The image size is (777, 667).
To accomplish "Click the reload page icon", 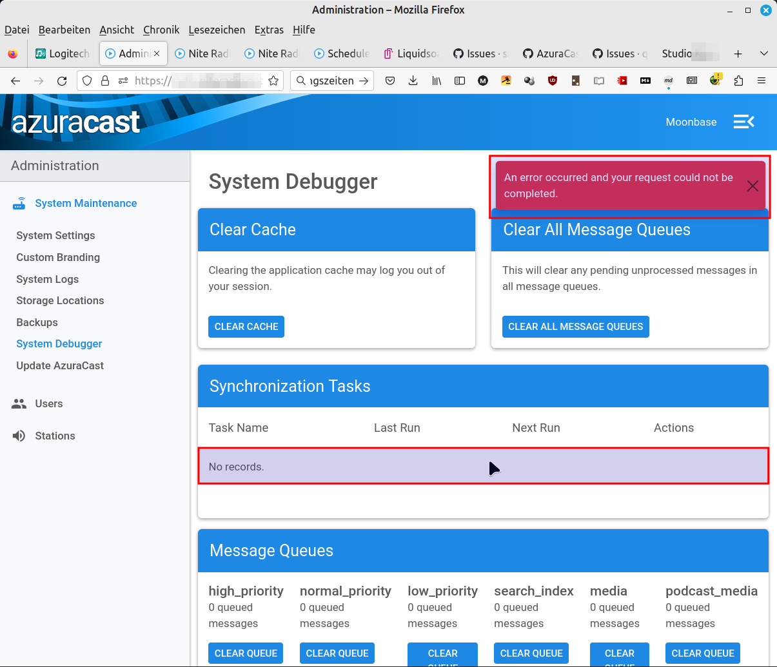I will pos(61,81).
